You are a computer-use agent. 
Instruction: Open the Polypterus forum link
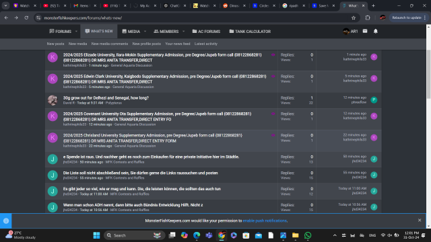(114, 103)
